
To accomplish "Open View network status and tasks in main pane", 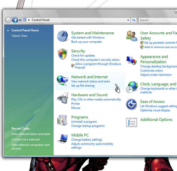I will 90,81.
